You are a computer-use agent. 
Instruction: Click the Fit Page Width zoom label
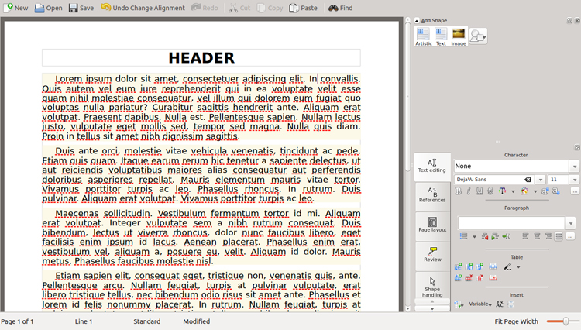pos(516,321)
